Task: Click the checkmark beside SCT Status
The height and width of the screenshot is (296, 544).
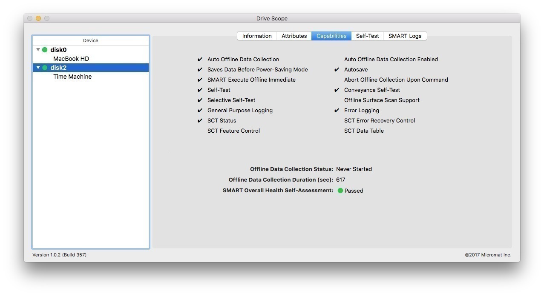Action: point(200,121)
